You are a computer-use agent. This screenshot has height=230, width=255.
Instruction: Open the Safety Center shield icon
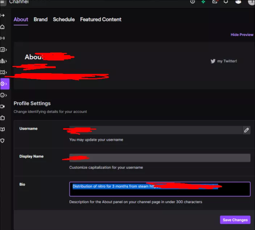[3, 141]
